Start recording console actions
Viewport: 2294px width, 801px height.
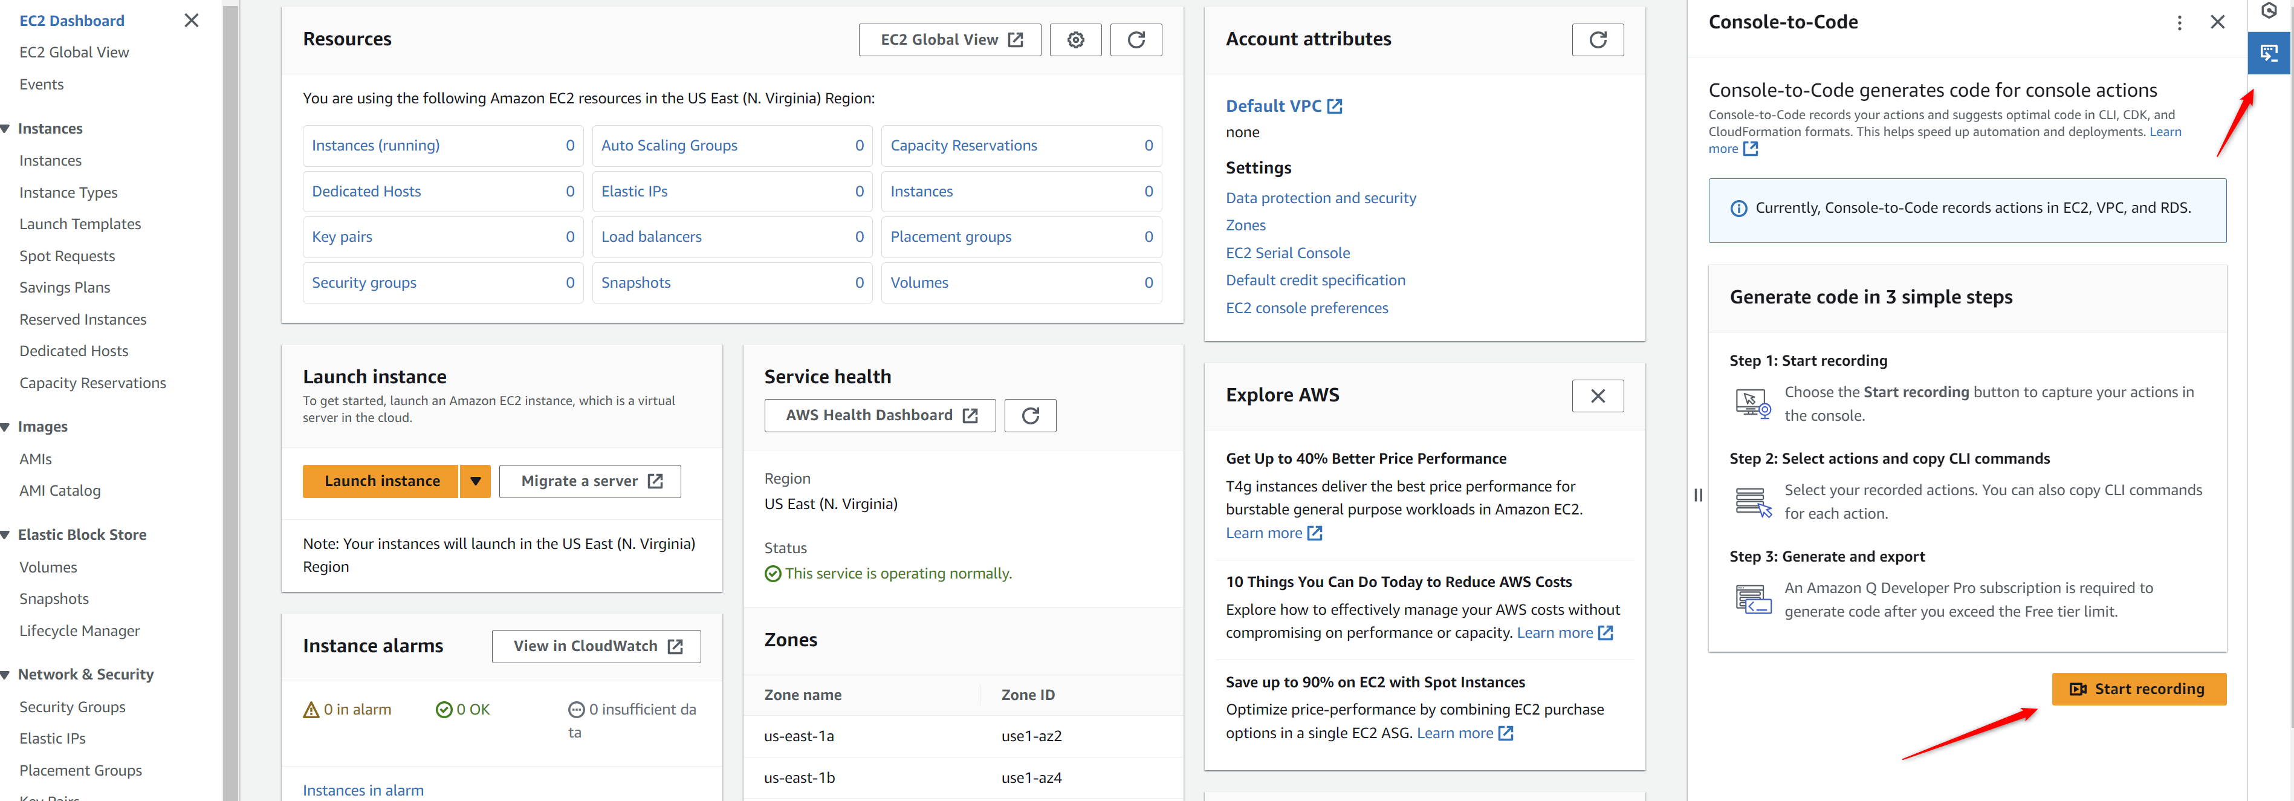pos(2138,689)
